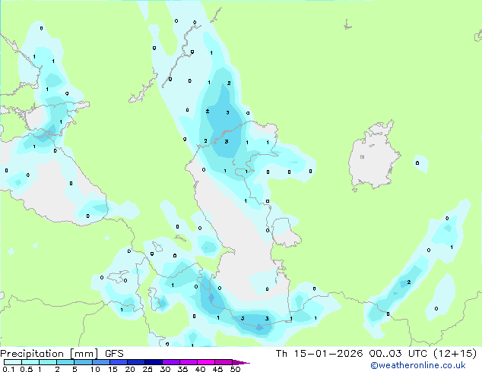Click the 2–5 mm legend color swatch
This screenshot has width=482, height=372.
click(x=65, y=362)
